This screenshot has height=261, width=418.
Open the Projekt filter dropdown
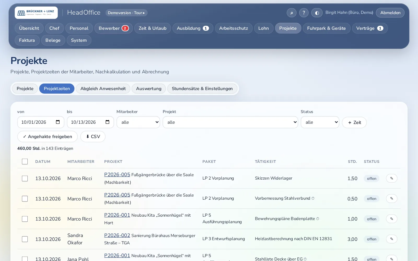[x=230, y=122]
